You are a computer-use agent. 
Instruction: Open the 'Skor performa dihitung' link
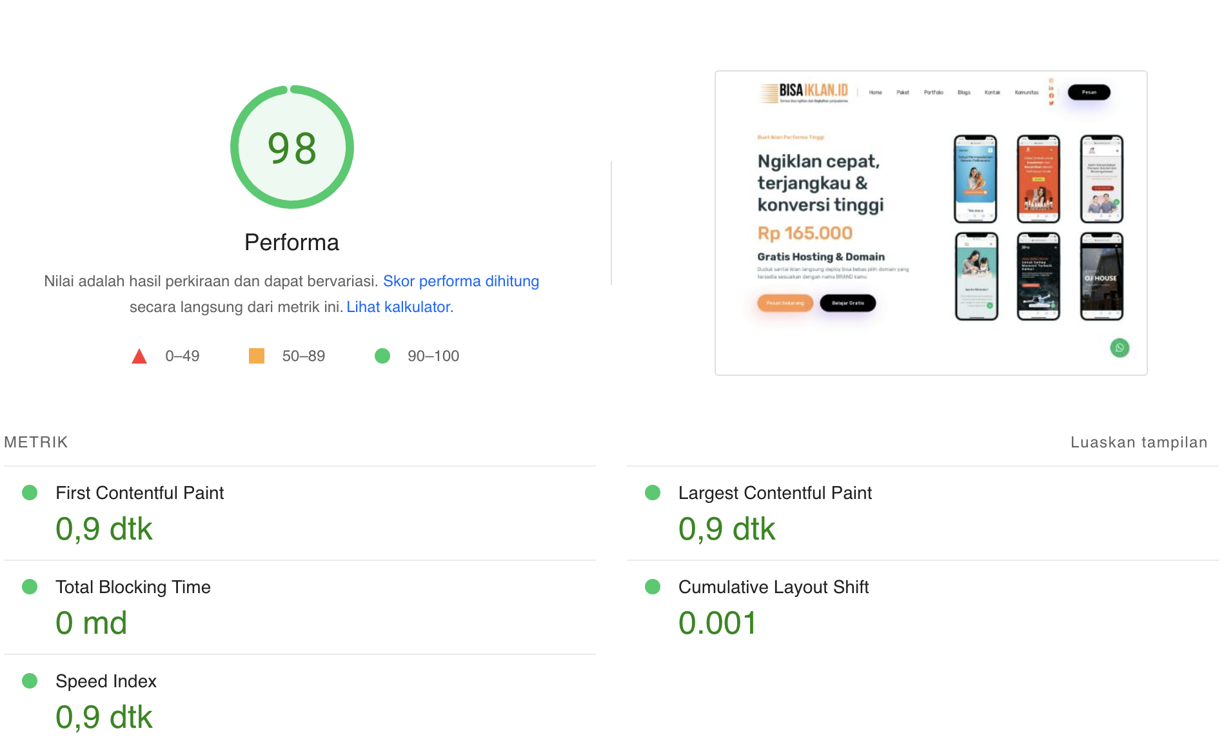click(460, 281)
